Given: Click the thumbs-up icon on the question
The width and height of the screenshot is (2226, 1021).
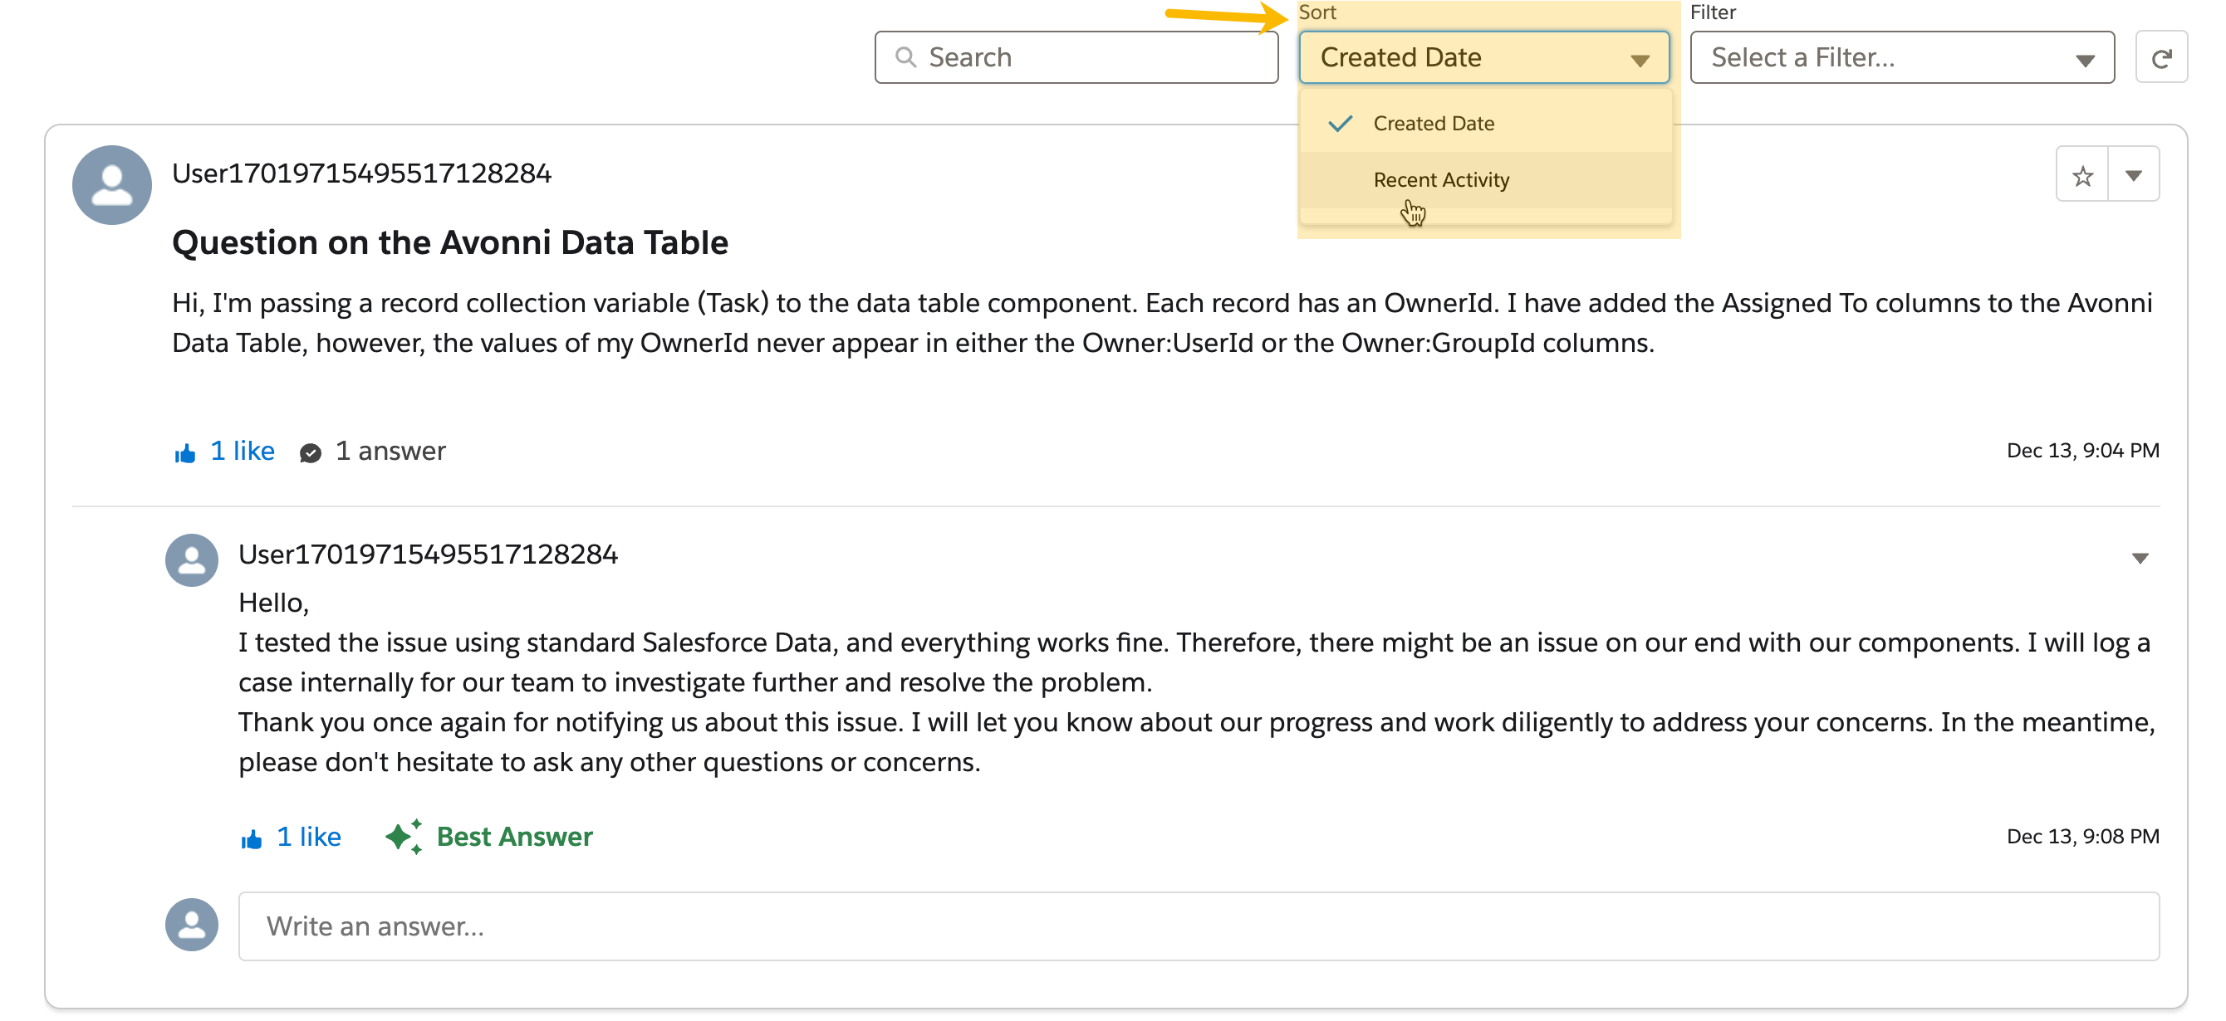Looking at the screenshot, I should tap(185, 452).
